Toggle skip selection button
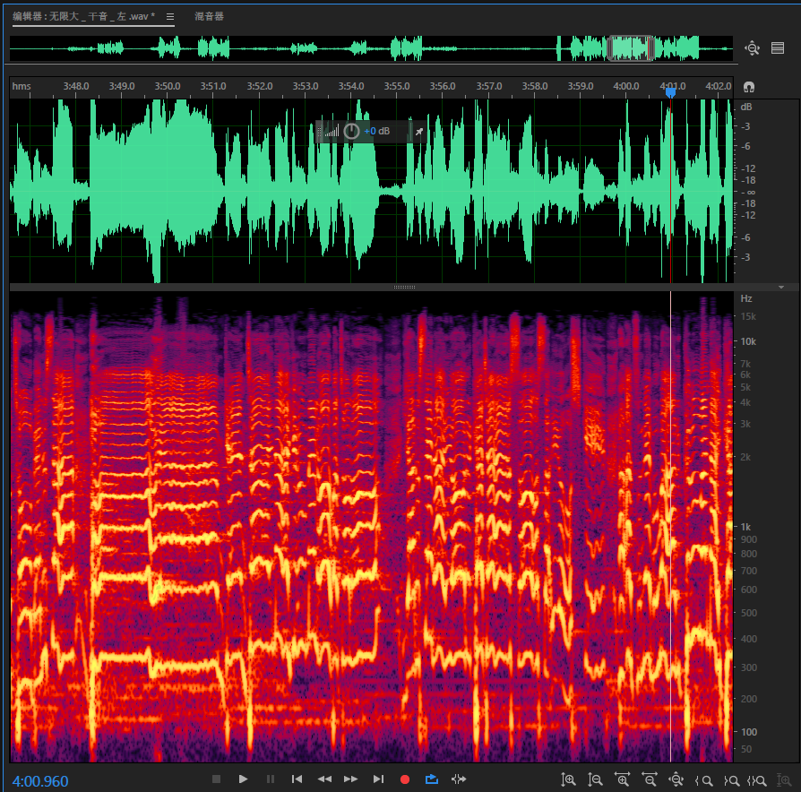801x792 pixels. [459, 779]
